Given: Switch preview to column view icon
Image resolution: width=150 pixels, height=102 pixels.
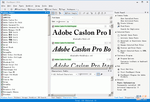Looking at the screenshot, I should tap(56, 13).
